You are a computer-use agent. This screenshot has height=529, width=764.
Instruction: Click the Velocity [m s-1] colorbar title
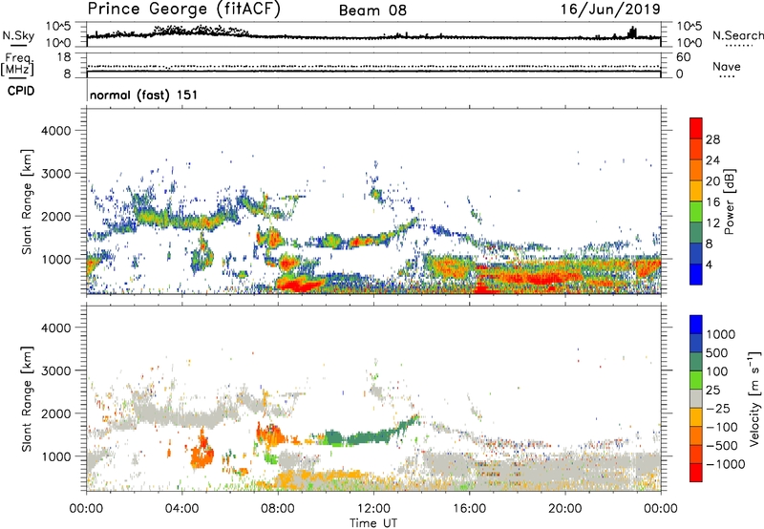[x=754, y=398]
